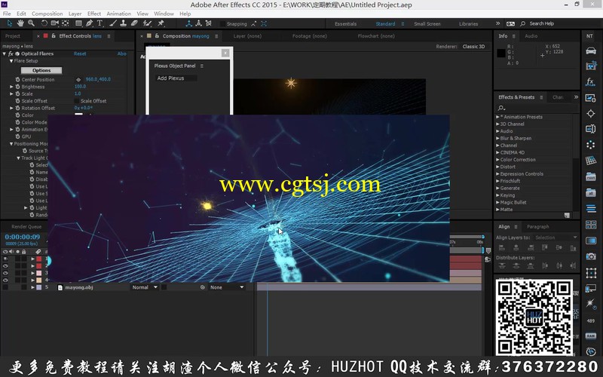
Task: Click the align left icon in Align panel
Action: click(x=501, y=248)
